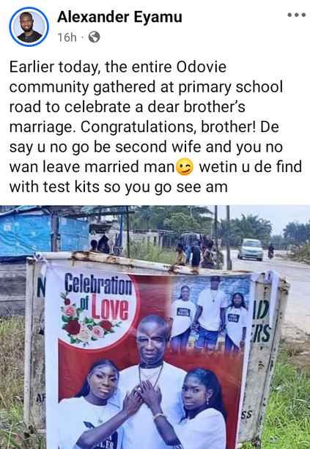Click the winking emoji in the post
This screenshot has height=449, width=310.
point(185,167)
